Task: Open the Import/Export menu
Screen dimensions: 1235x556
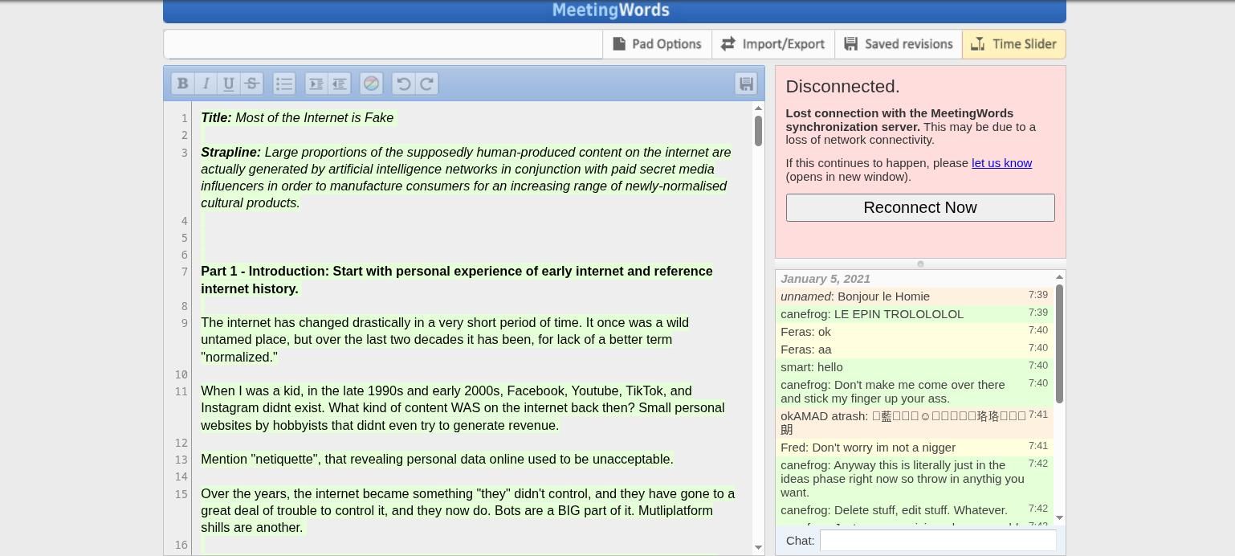Action: click(x=772, y=44)
